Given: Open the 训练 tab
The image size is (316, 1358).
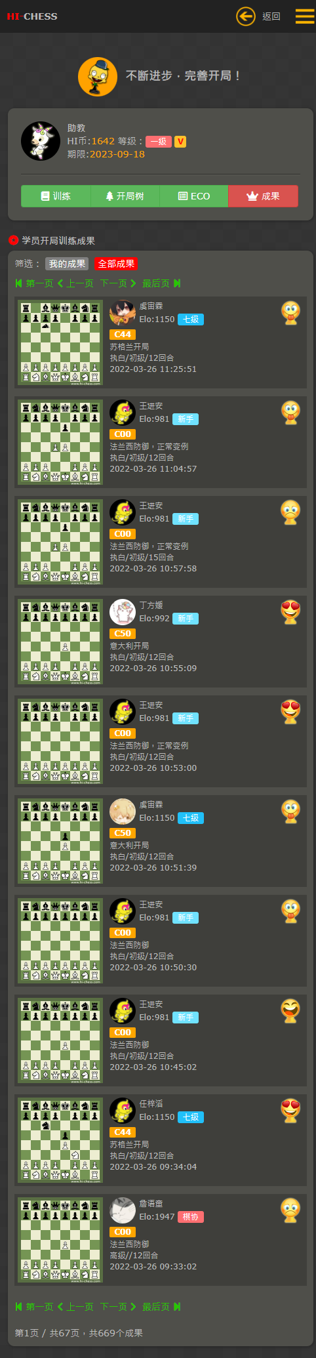Looking at the screenshot, I should (56, 196).
